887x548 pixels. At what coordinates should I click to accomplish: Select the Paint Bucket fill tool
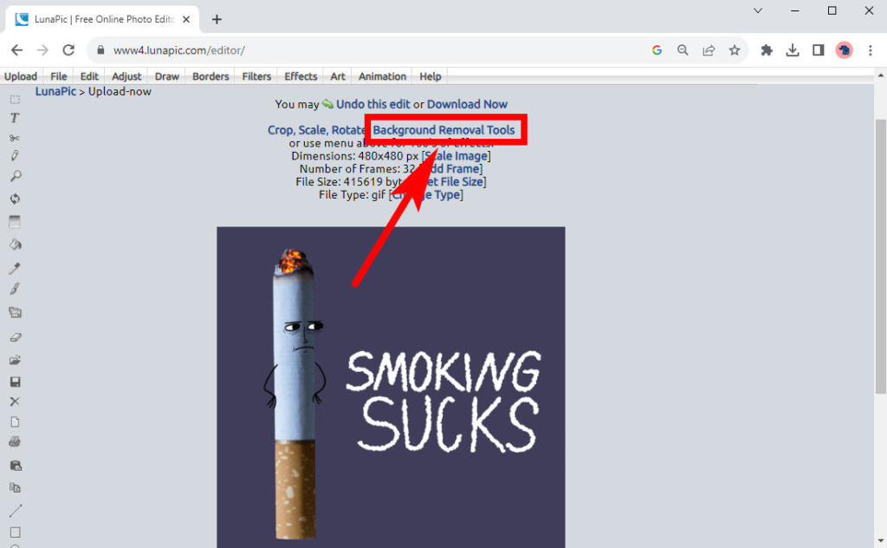14,245
